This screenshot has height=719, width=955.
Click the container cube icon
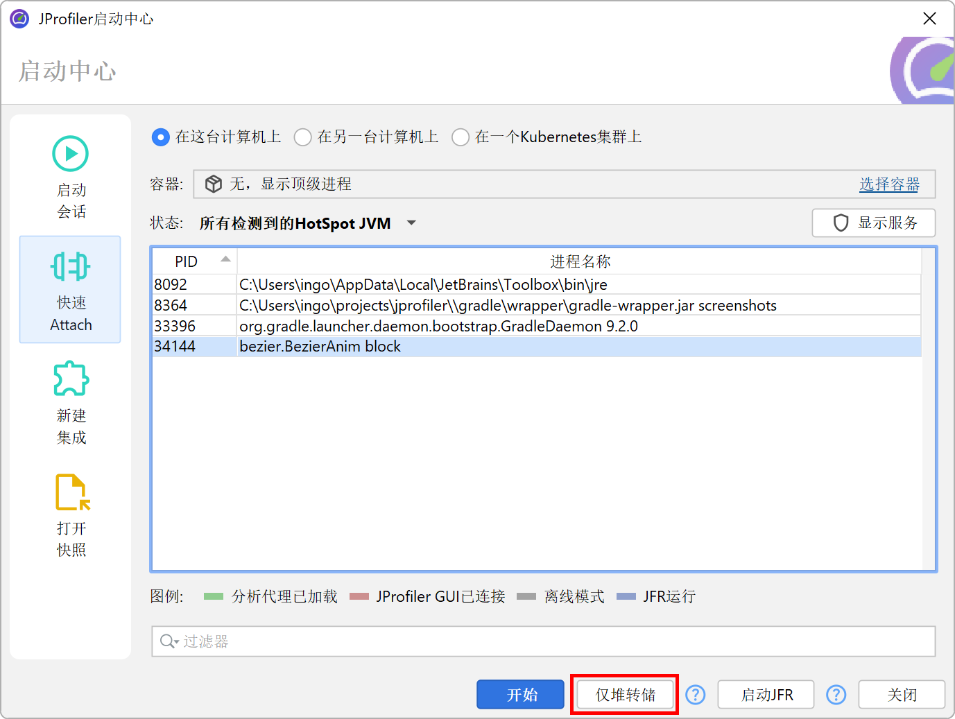pyautogui.click(x=214, y=184)
